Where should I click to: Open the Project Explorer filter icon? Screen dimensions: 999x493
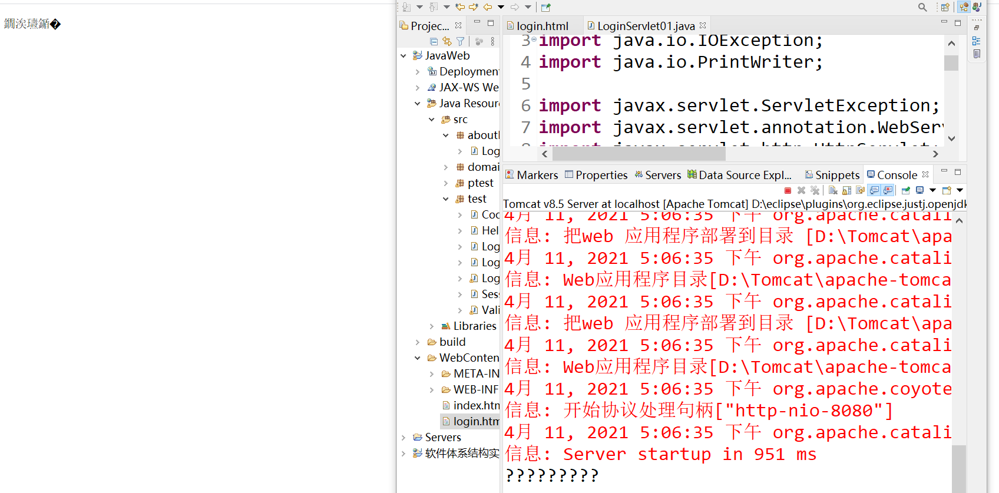click(x=461, y=41)
